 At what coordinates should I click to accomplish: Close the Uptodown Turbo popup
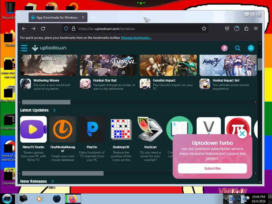pos(242,134)
